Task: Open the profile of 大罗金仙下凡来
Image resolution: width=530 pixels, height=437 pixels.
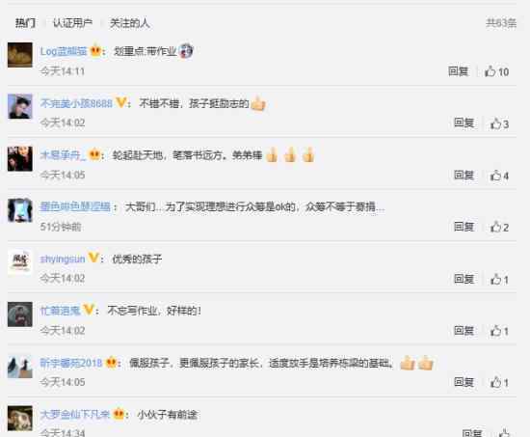Action: click(75, 414)
